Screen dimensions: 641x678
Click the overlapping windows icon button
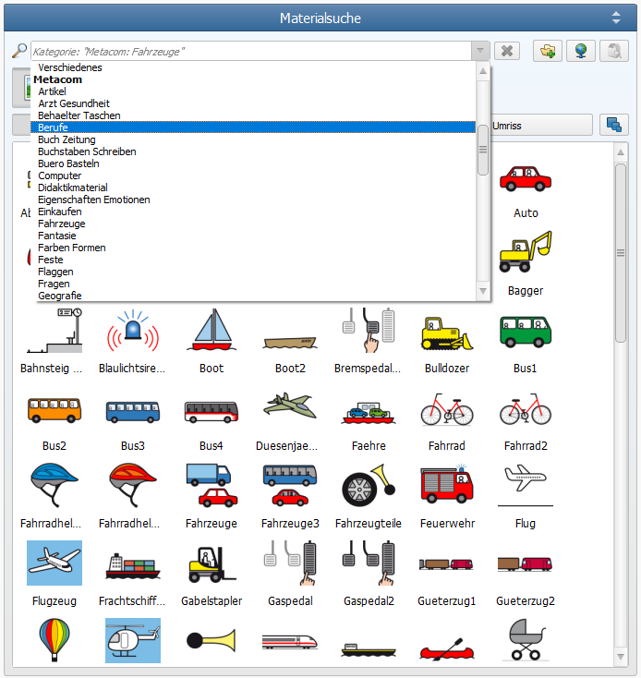[x=612, y=125]
